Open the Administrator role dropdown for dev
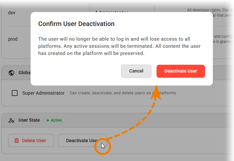 122,8
